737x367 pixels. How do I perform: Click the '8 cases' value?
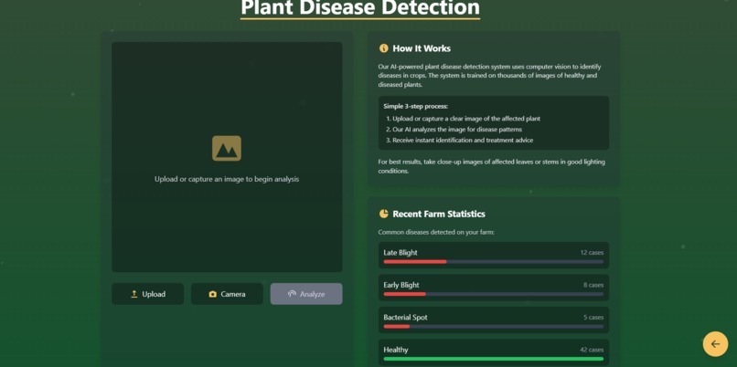point(593,285)
